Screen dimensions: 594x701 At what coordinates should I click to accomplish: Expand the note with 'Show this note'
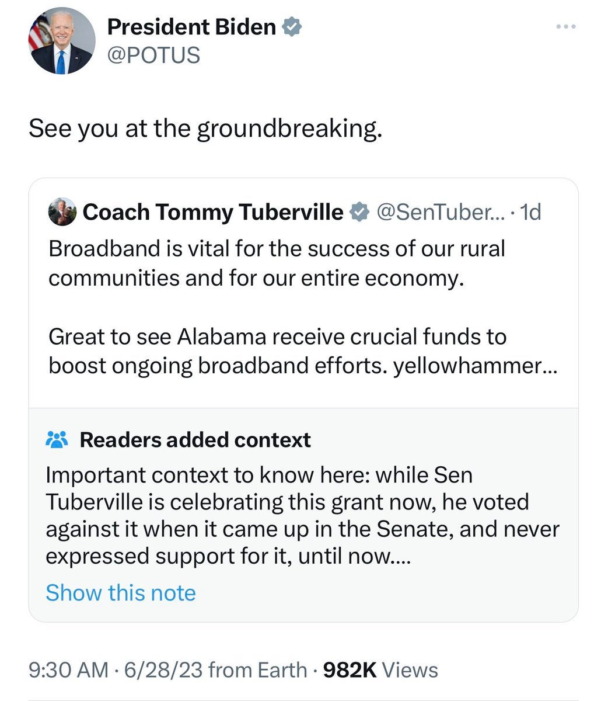pyautogui.click(x=121, y=592)
